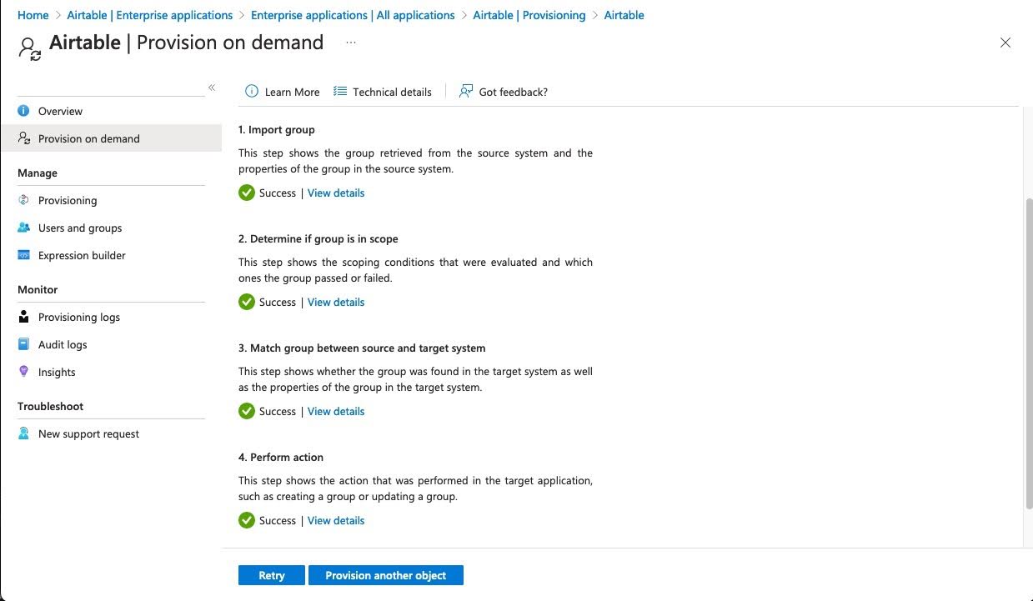The width and height of the screenshot is (1033, 601).
Task: View details for Import group step
Action: click(x=336, y=193)
